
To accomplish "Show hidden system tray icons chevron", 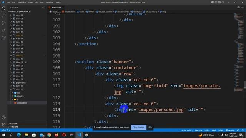I will click(x=219, y=135).
